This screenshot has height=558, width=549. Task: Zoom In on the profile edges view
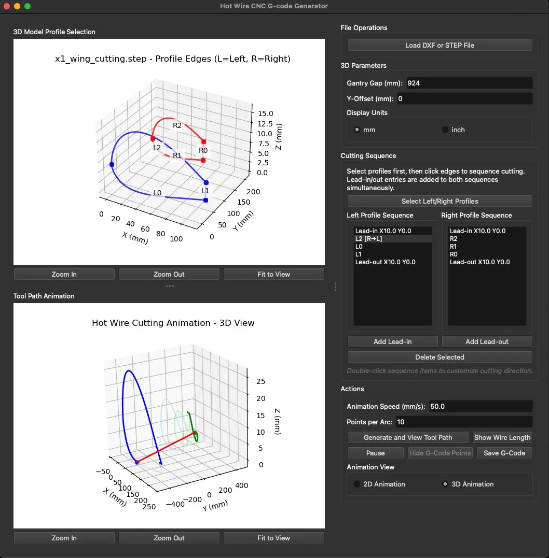tap(64, 274)
